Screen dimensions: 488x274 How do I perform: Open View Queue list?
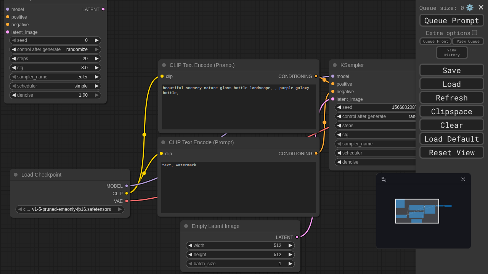pyautogui.click(x=468, y=41)
